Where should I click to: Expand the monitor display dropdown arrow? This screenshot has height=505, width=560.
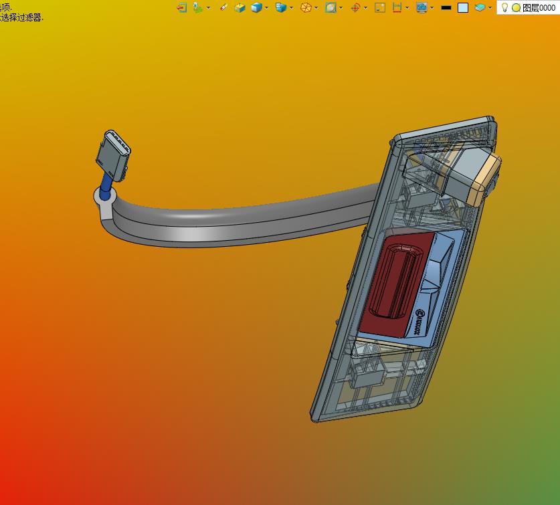point(432,8)
